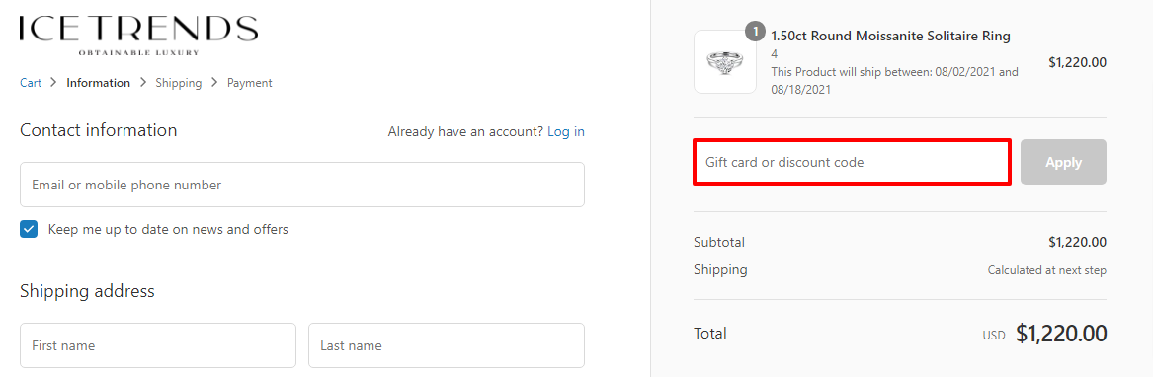Jump to the Shipping breadcrumb step
This screenshot has height=377, width=1153.
[x=178, y=83]
